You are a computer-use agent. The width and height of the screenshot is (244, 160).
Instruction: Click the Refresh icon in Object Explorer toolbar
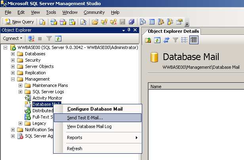pyautogui.click(x=58, y=38)
